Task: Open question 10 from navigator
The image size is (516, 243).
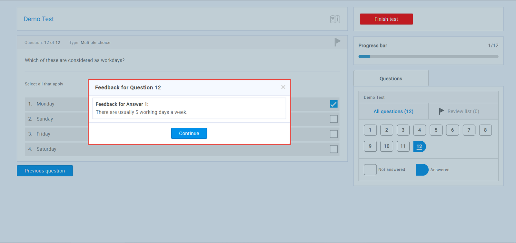Action: (386, 146)
